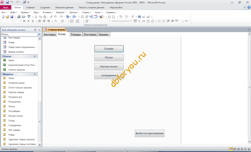Viewport: 251px width, 152px height.
Task: Click the Numbered list icon
Action: [x=164, y=21]
